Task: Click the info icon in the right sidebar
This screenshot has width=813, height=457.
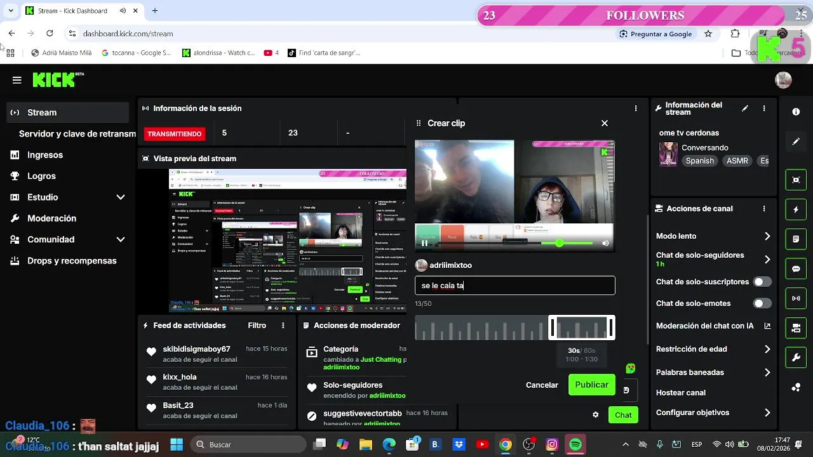Action: click(x=796, y=112)
